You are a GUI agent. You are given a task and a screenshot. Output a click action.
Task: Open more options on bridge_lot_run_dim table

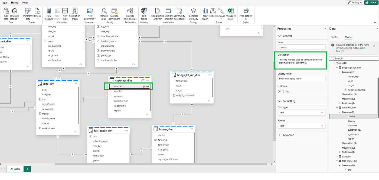coord(210,75)
